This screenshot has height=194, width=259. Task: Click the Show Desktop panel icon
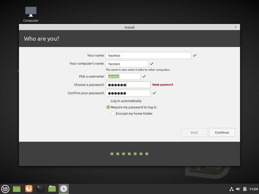pyautogui.click(x=17, y=189)
